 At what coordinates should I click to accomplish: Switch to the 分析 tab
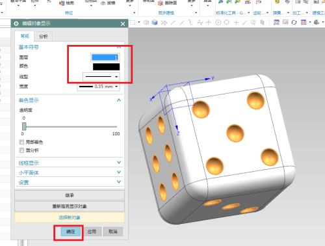[x=44, y=36]
